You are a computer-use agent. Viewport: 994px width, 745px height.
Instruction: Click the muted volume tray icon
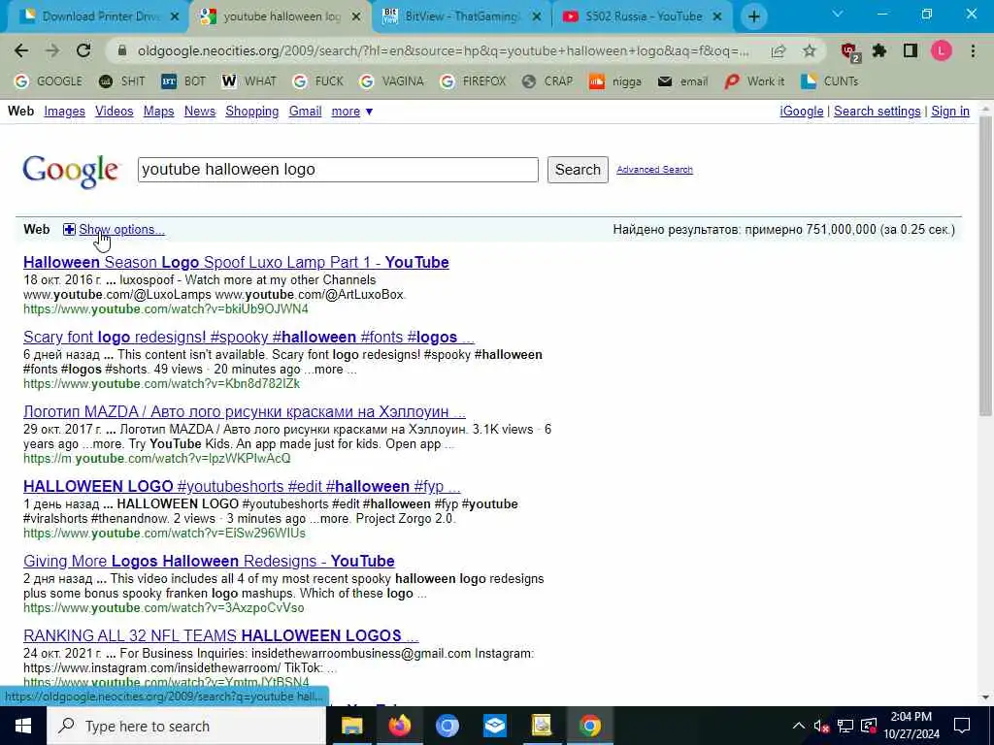coord(821,726)
